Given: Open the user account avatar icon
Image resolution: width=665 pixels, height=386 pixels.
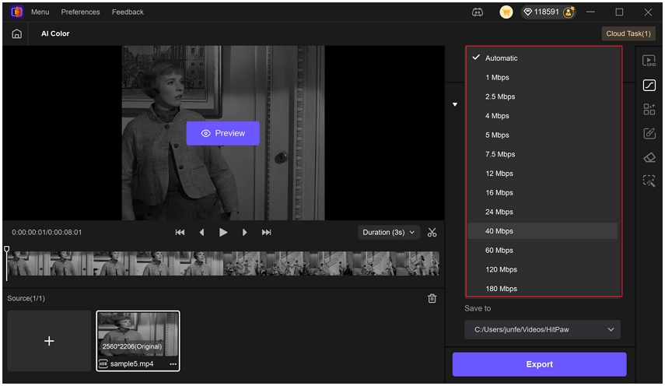Looking at the screenshot, I should [569, 12].
